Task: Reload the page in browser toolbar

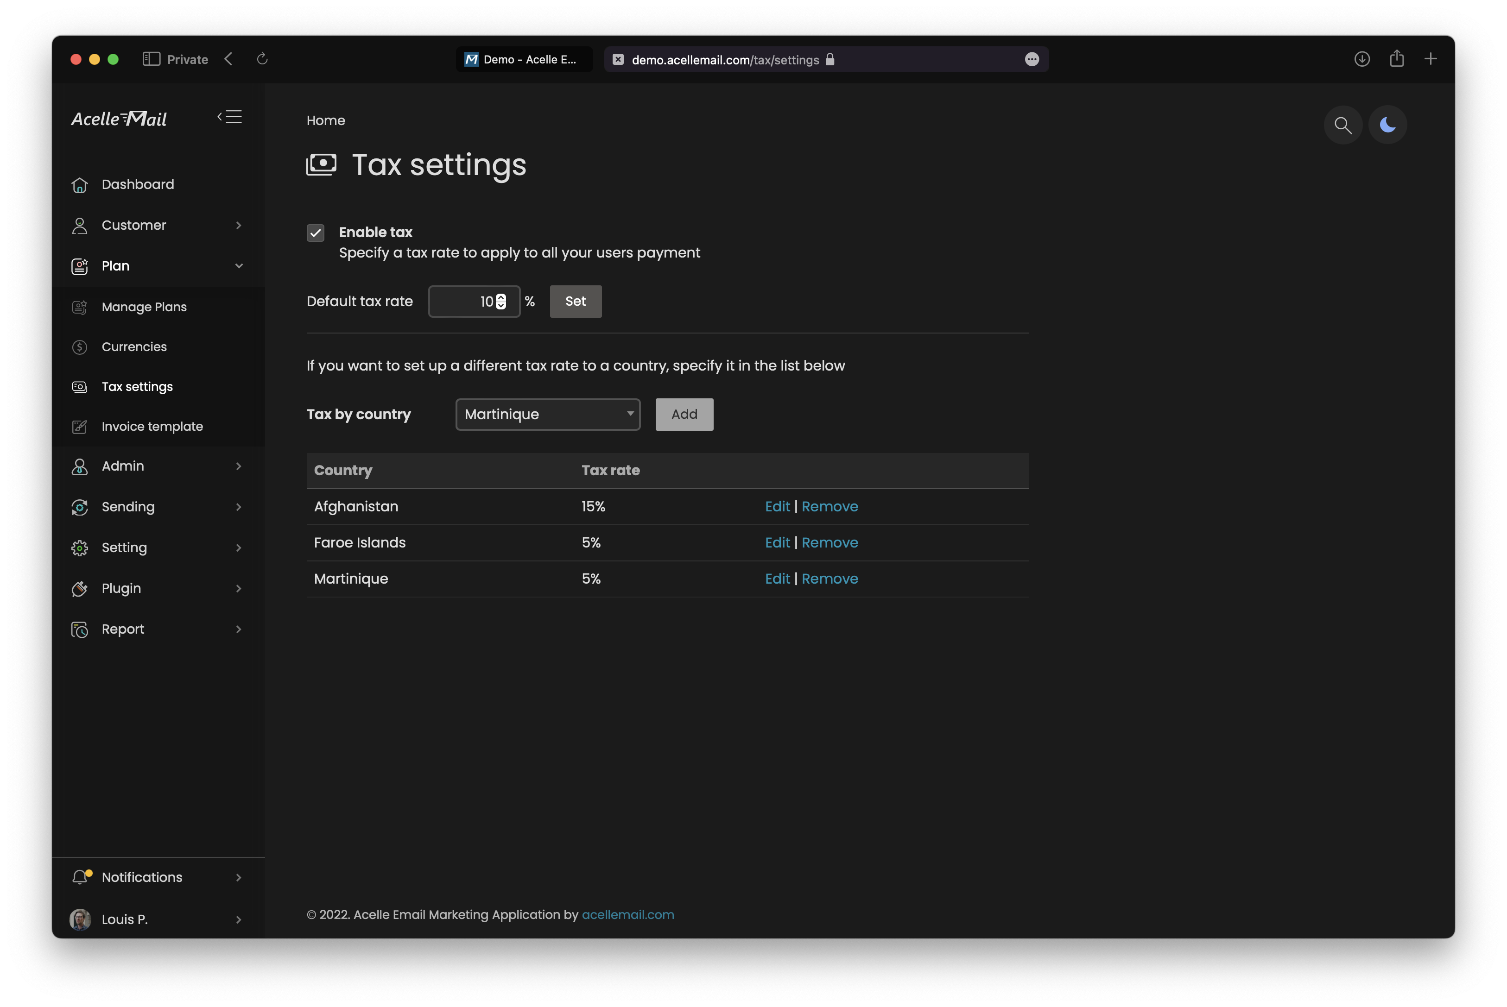Action: click(x=262, y=59)
